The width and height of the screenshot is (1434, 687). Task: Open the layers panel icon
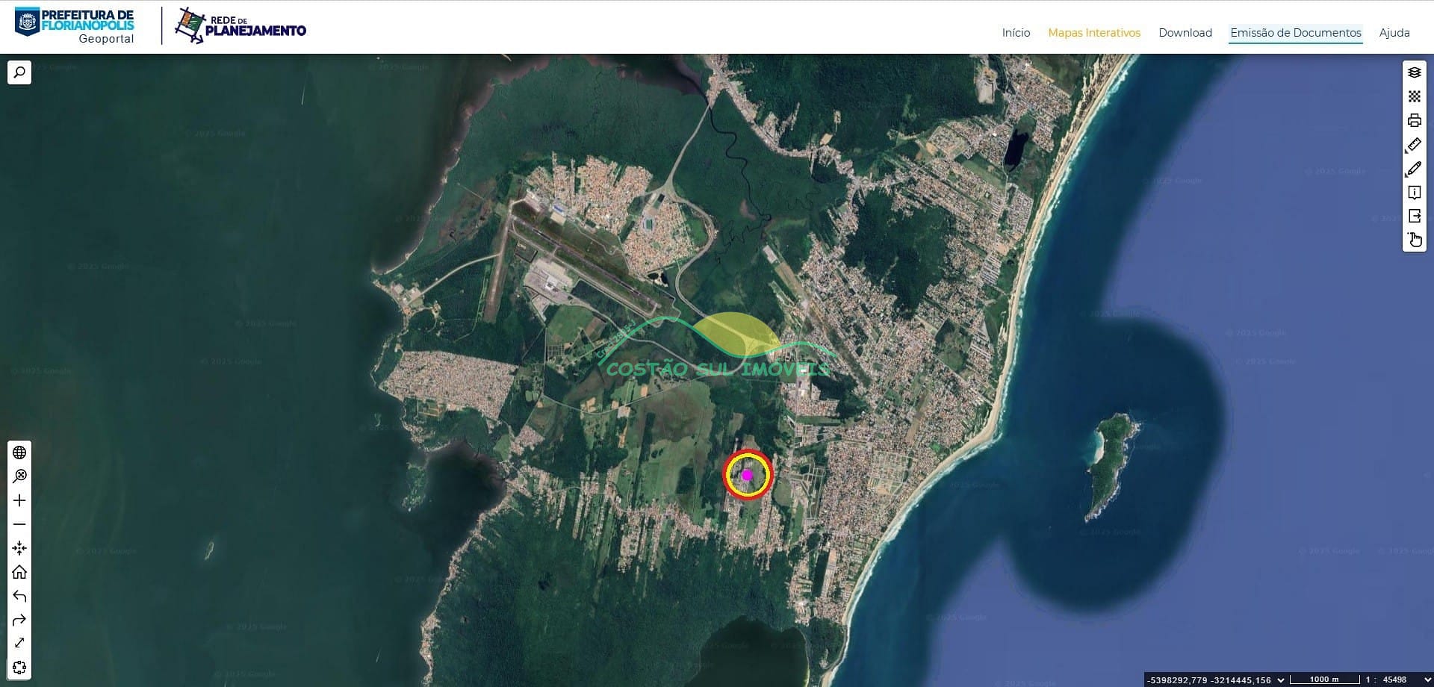[1414, 72]
